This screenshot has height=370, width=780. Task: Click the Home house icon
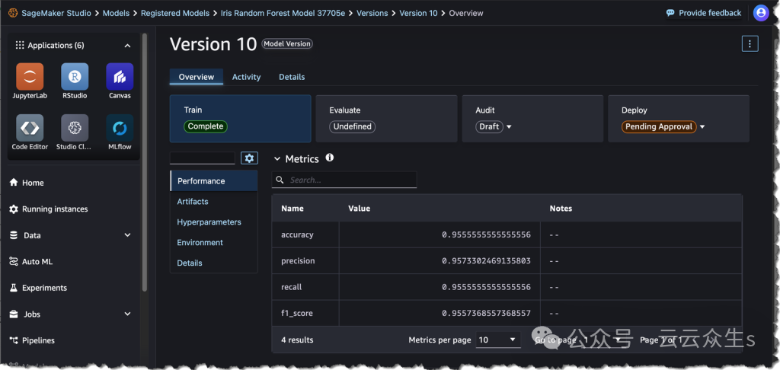pyautogui.click(x=14, y=183)
